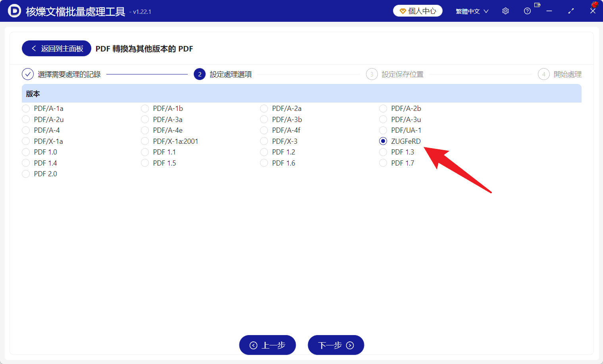Click the page title PDF 轉換為其他版本的 PDF
This screenshot has width=603, height=364.
point(144,49)
